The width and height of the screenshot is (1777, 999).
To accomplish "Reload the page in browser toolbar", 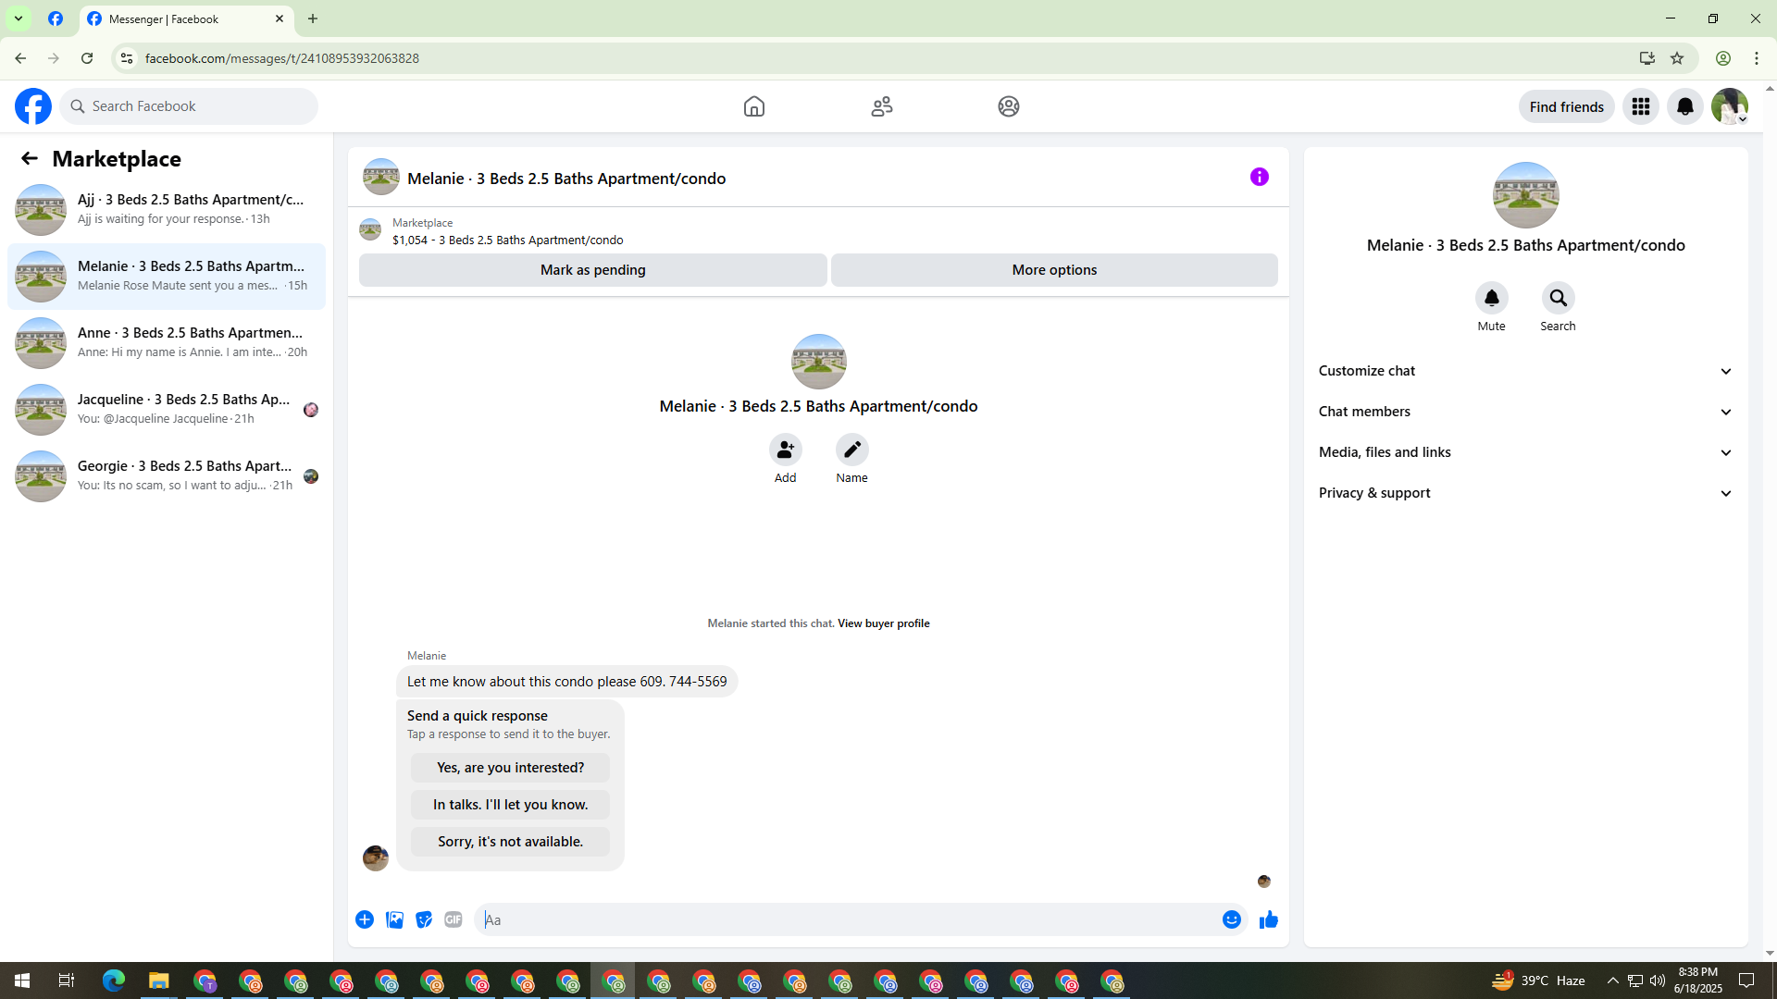I will [87, 58].
